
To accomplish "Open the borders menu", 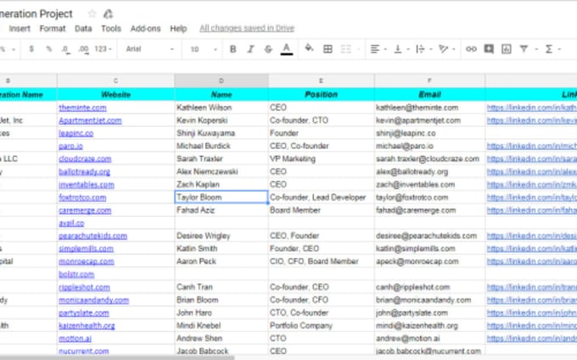I will [328, 49].
